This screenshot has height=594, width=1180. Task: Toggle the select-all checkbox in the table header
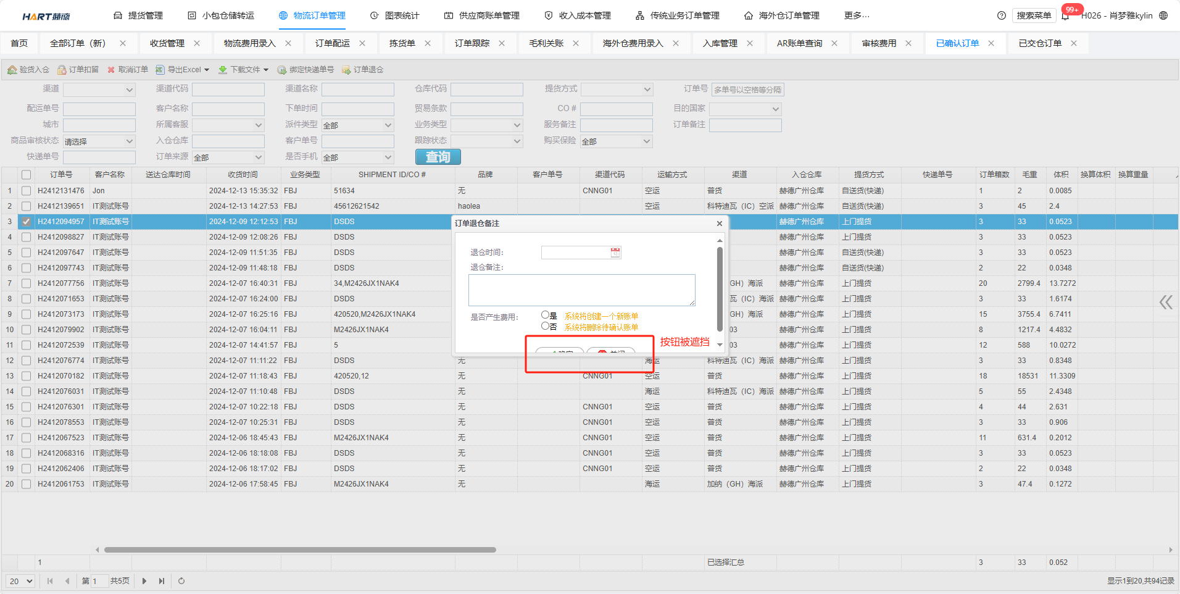pyautogui.click(x=26, y=175)
